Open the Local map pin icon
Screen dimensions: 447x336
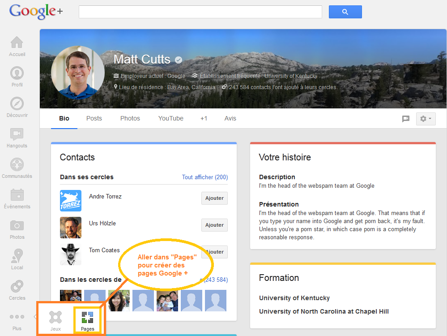(17, 256)
